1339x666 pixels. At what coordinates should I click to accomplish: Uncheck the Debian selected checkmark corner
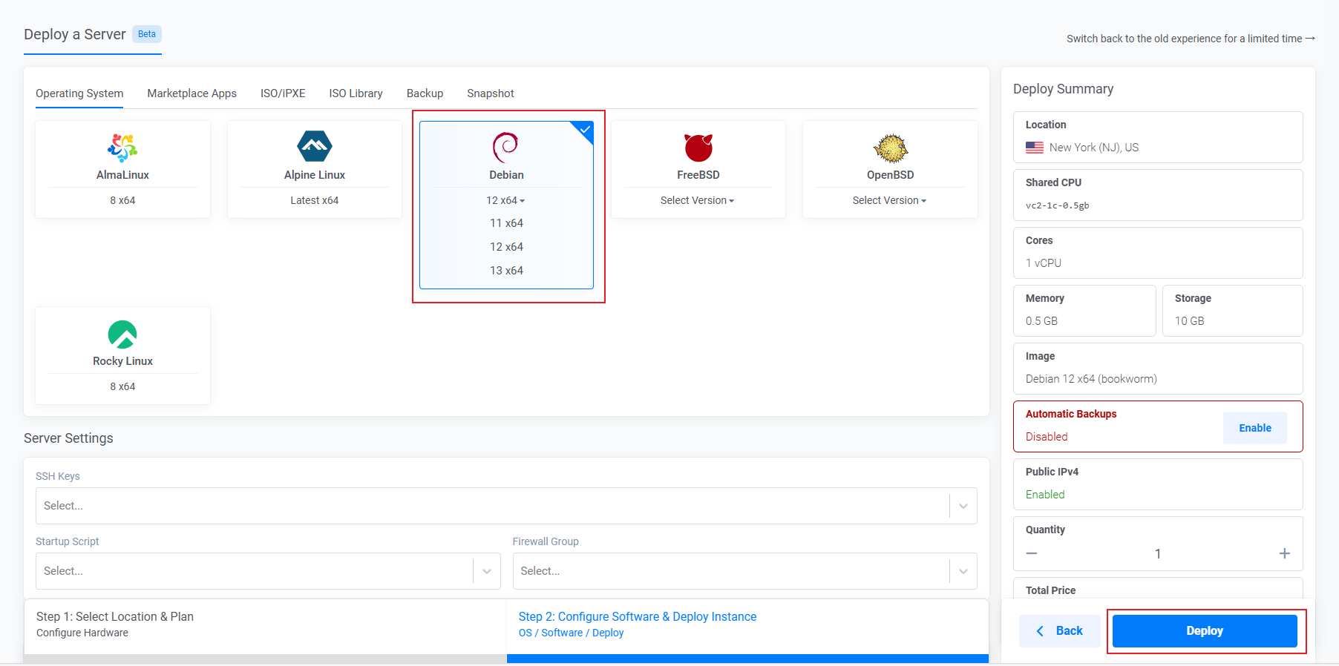585,130
